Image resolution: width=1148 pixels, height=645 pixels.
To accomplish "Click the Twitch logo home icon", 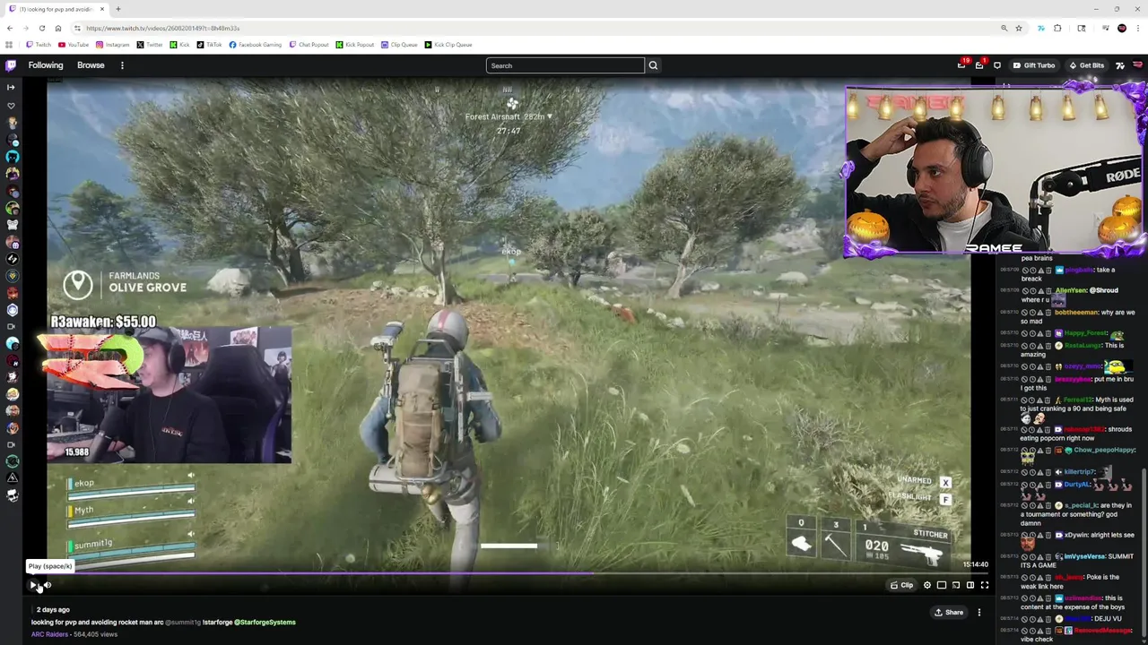I will tap(11, 65).
